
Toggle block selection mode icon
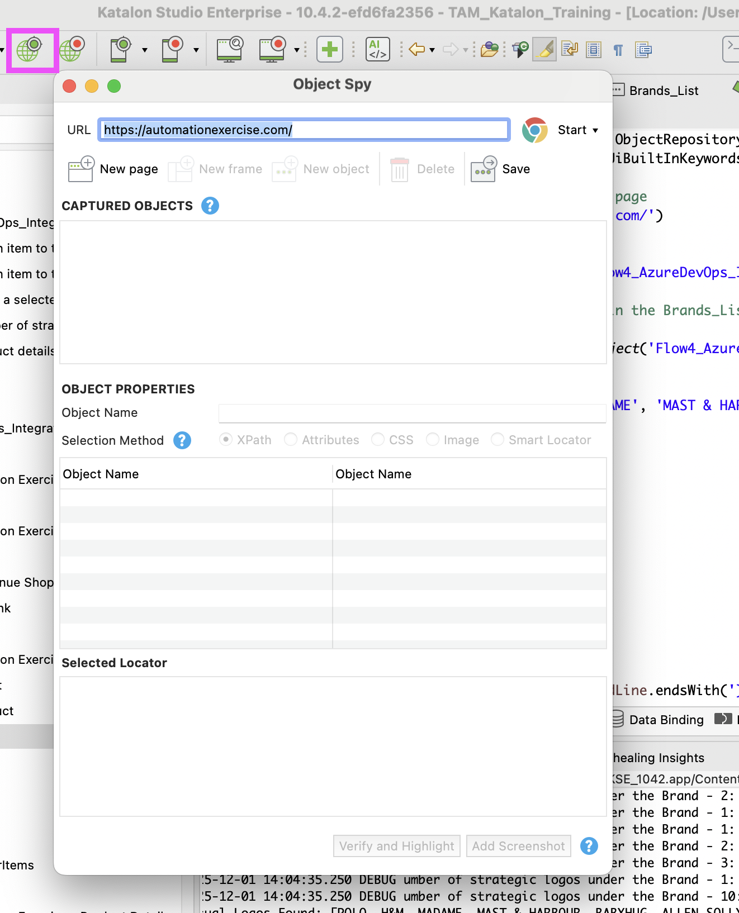point(594,50)
